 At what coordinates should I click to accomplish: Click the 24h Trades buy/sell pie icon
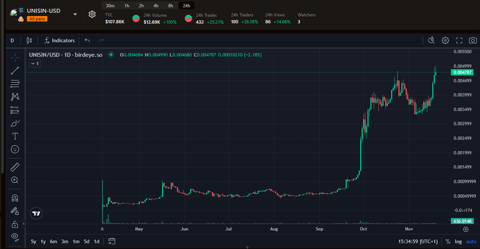point(188,18)
